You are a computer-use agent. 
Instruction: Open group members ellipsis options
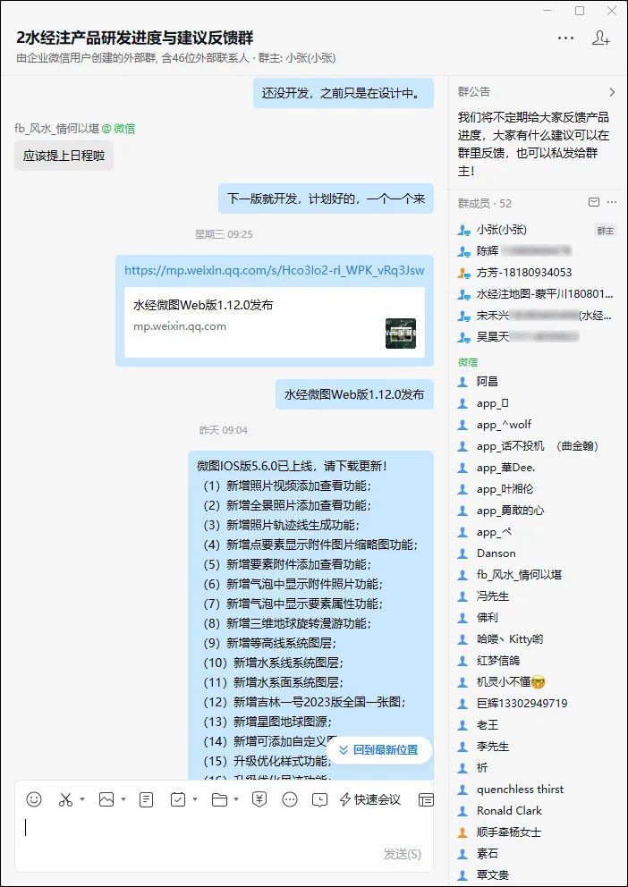tap(612, 202)
